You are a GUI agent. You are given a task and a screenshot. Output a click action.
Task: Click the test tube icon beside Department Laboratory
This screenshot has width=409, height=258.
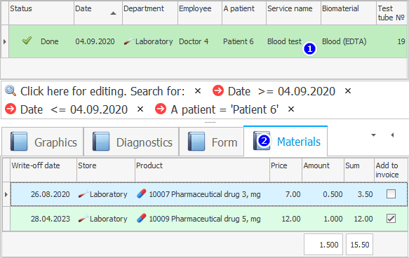(x=128, y=41)
